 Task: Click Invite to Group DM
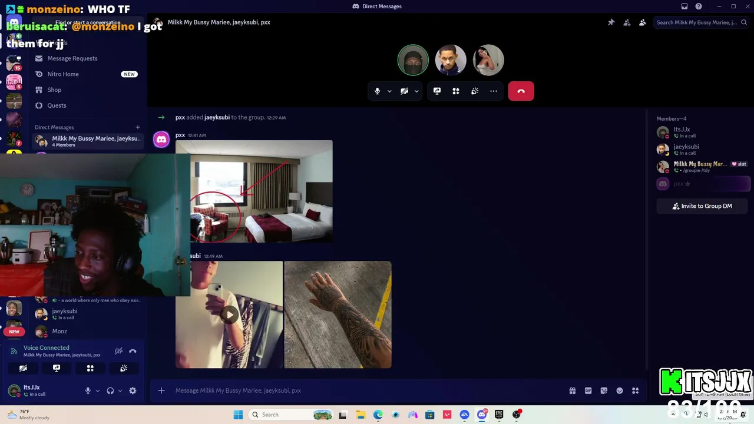coord(702,206)
